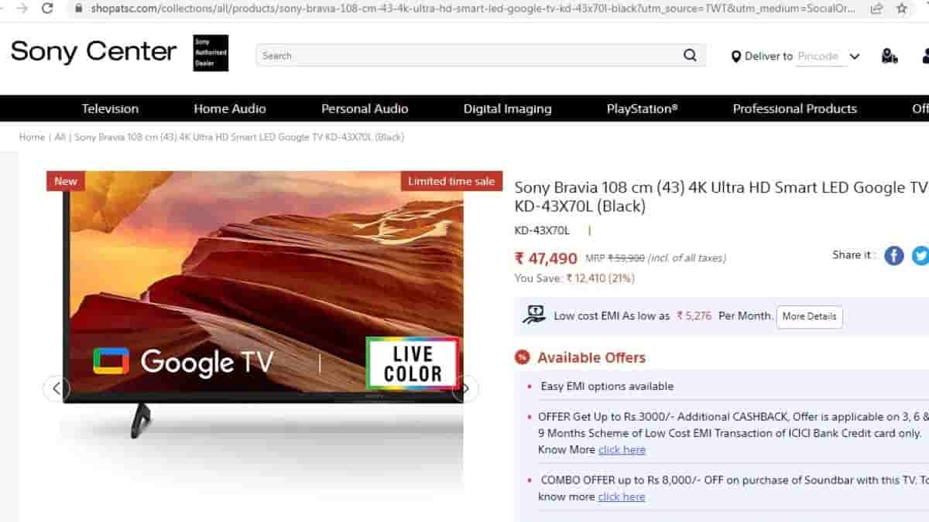
Task: Open the Television menu
Action: tap(110, 109)
